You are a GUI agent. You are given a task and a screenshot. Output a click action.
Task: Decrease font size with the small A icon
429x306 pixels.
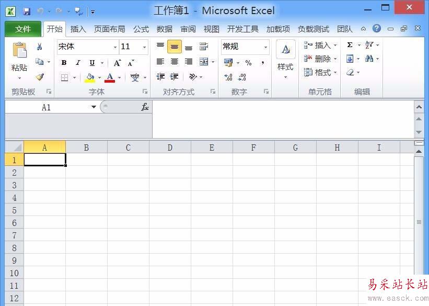pyautogui.click(x=131, y=63)
